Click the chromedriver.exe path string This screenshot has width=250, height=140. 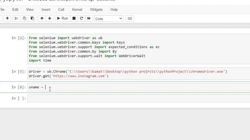146,72
